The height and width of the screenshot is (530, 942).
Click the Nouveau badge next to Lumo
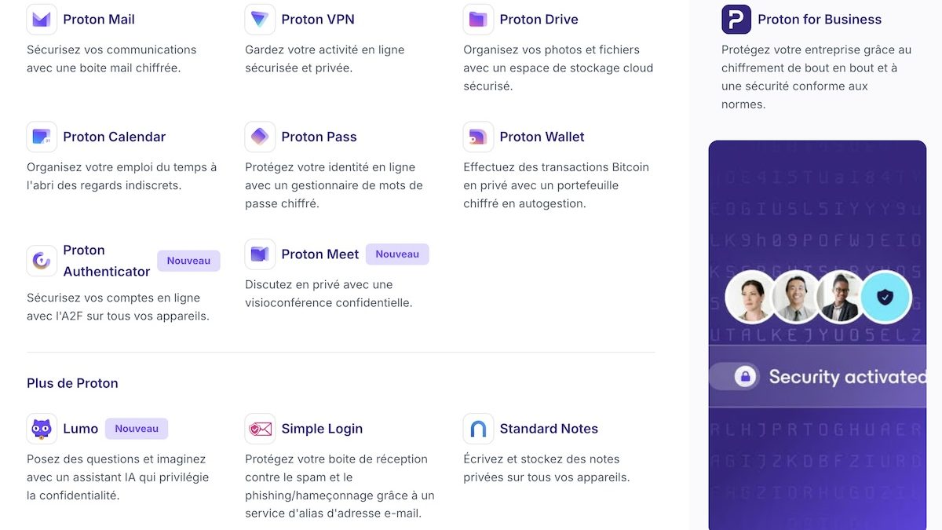pos(137,429)
